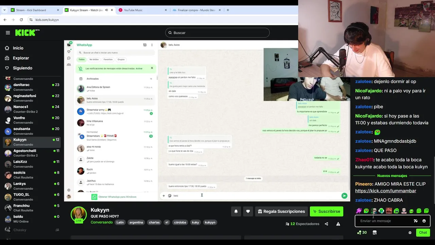Open WhatsApp new chat icon
Screen dimensions: 435x245
pos(145,45)
